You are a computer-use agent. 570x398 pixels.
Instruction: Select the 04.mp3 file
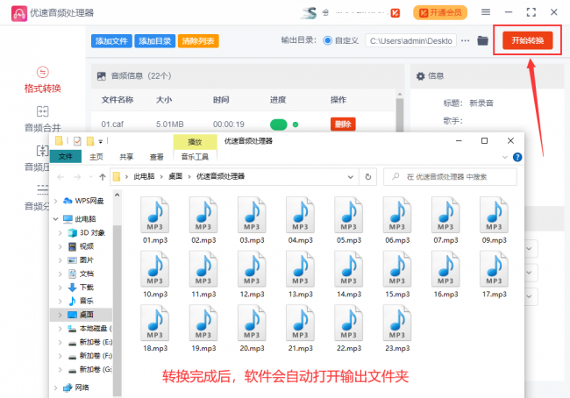[x=300, y=221]
